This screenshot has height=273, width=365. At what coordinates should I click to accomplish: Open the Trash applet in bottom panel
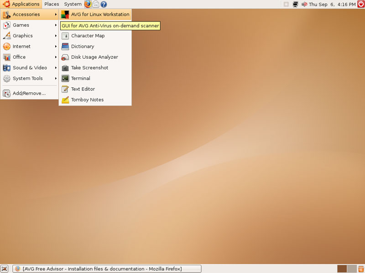[361, 269]
